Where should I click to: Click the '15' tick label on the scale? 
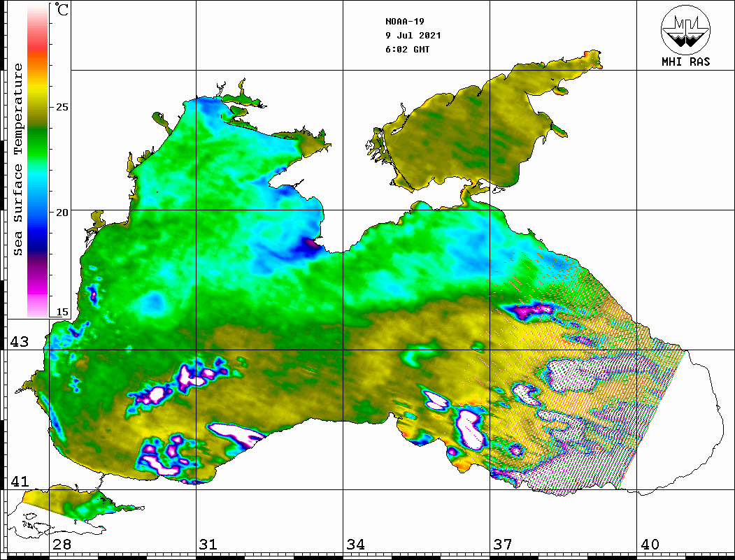(62, 312)
